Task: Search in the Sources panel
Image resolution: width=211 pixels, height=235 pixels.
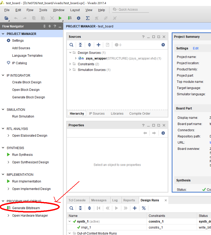Action: coord(71,45)
